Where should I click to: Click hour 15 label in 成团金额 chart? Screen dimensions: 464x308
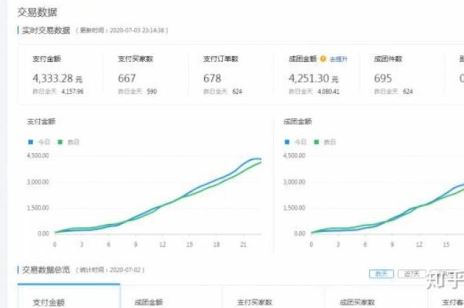point(446,245)
